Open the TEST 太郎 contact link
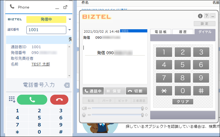The image size is (220, 137). [41, 64]
